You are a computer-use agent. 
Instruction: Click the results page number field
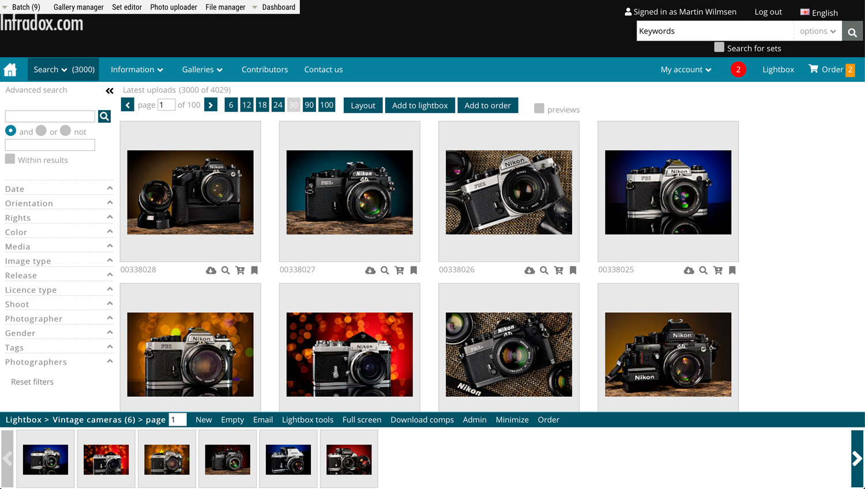166,105
